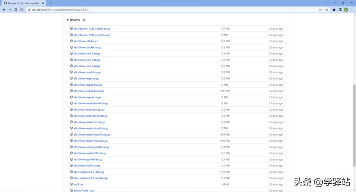Click the share page icon in address bar
The image size is (356, 192).
click(x=321, y=9)
